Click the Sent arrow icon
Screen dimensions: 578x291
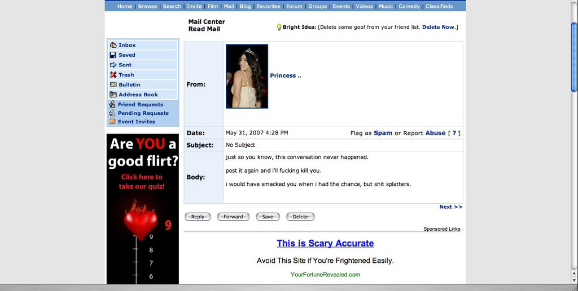(x=113, y=65)
